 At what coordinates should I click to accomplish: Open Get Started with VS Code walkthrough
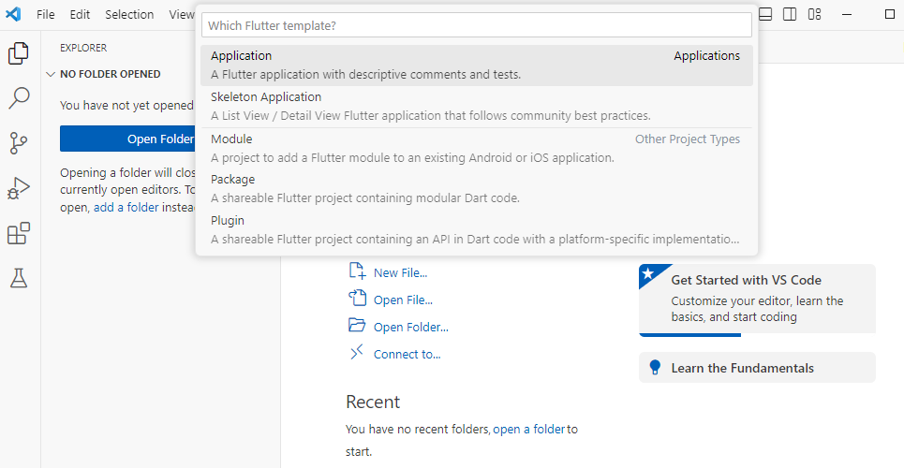coord(757,300)
